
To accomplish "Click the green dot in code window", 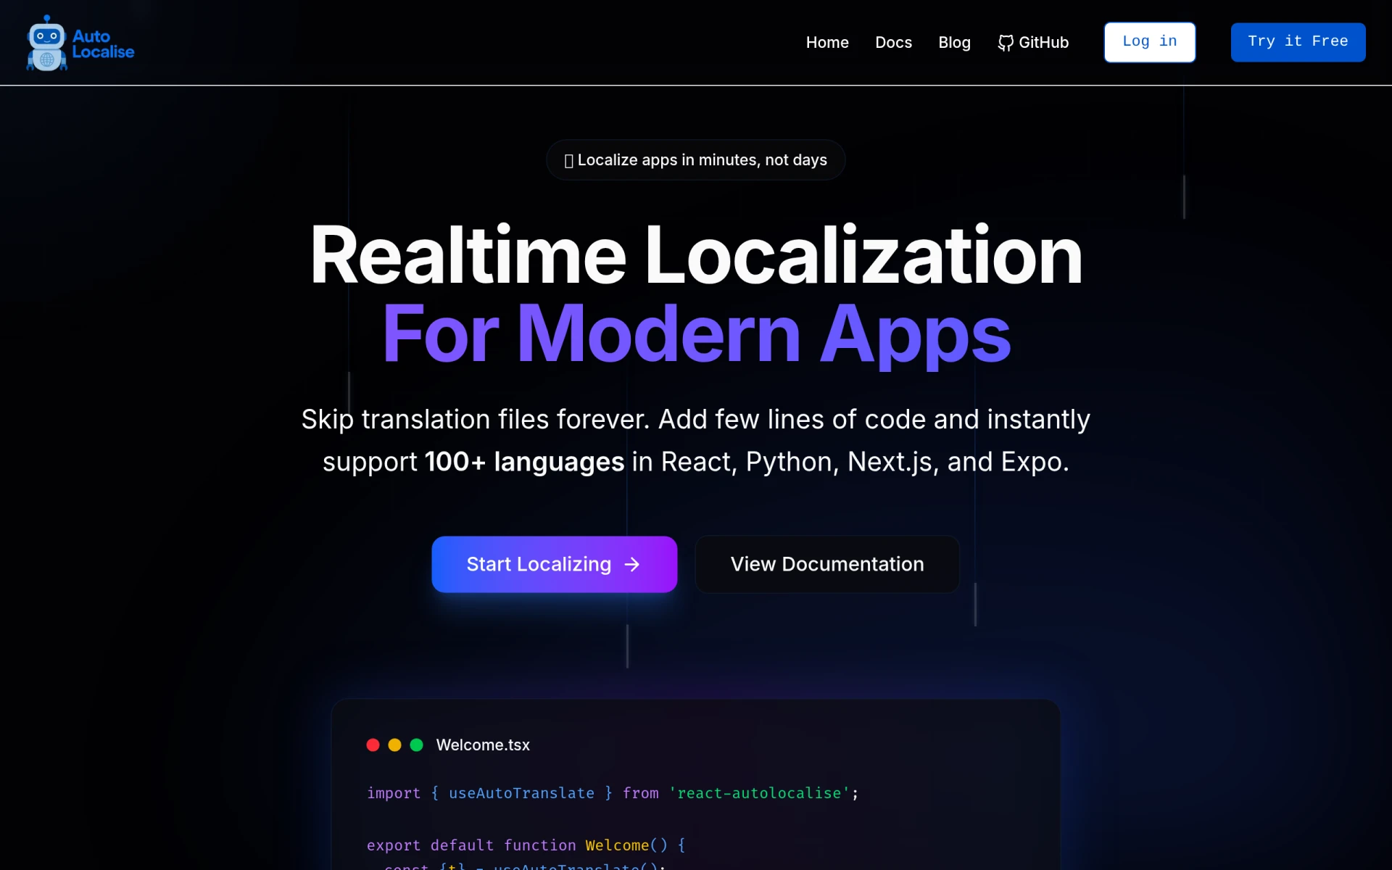I will [416, 745].
